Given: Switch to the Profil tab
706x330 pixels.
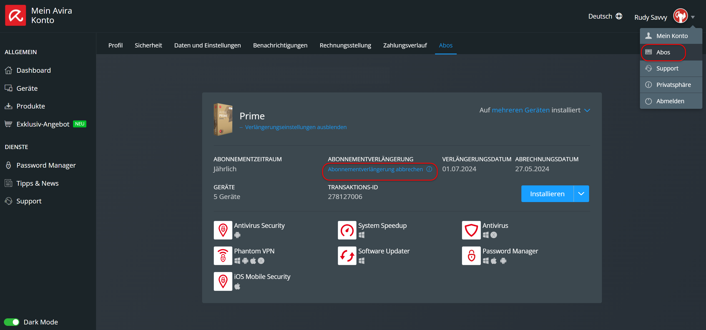Looking at the screenshot, I should click(115, 45).
